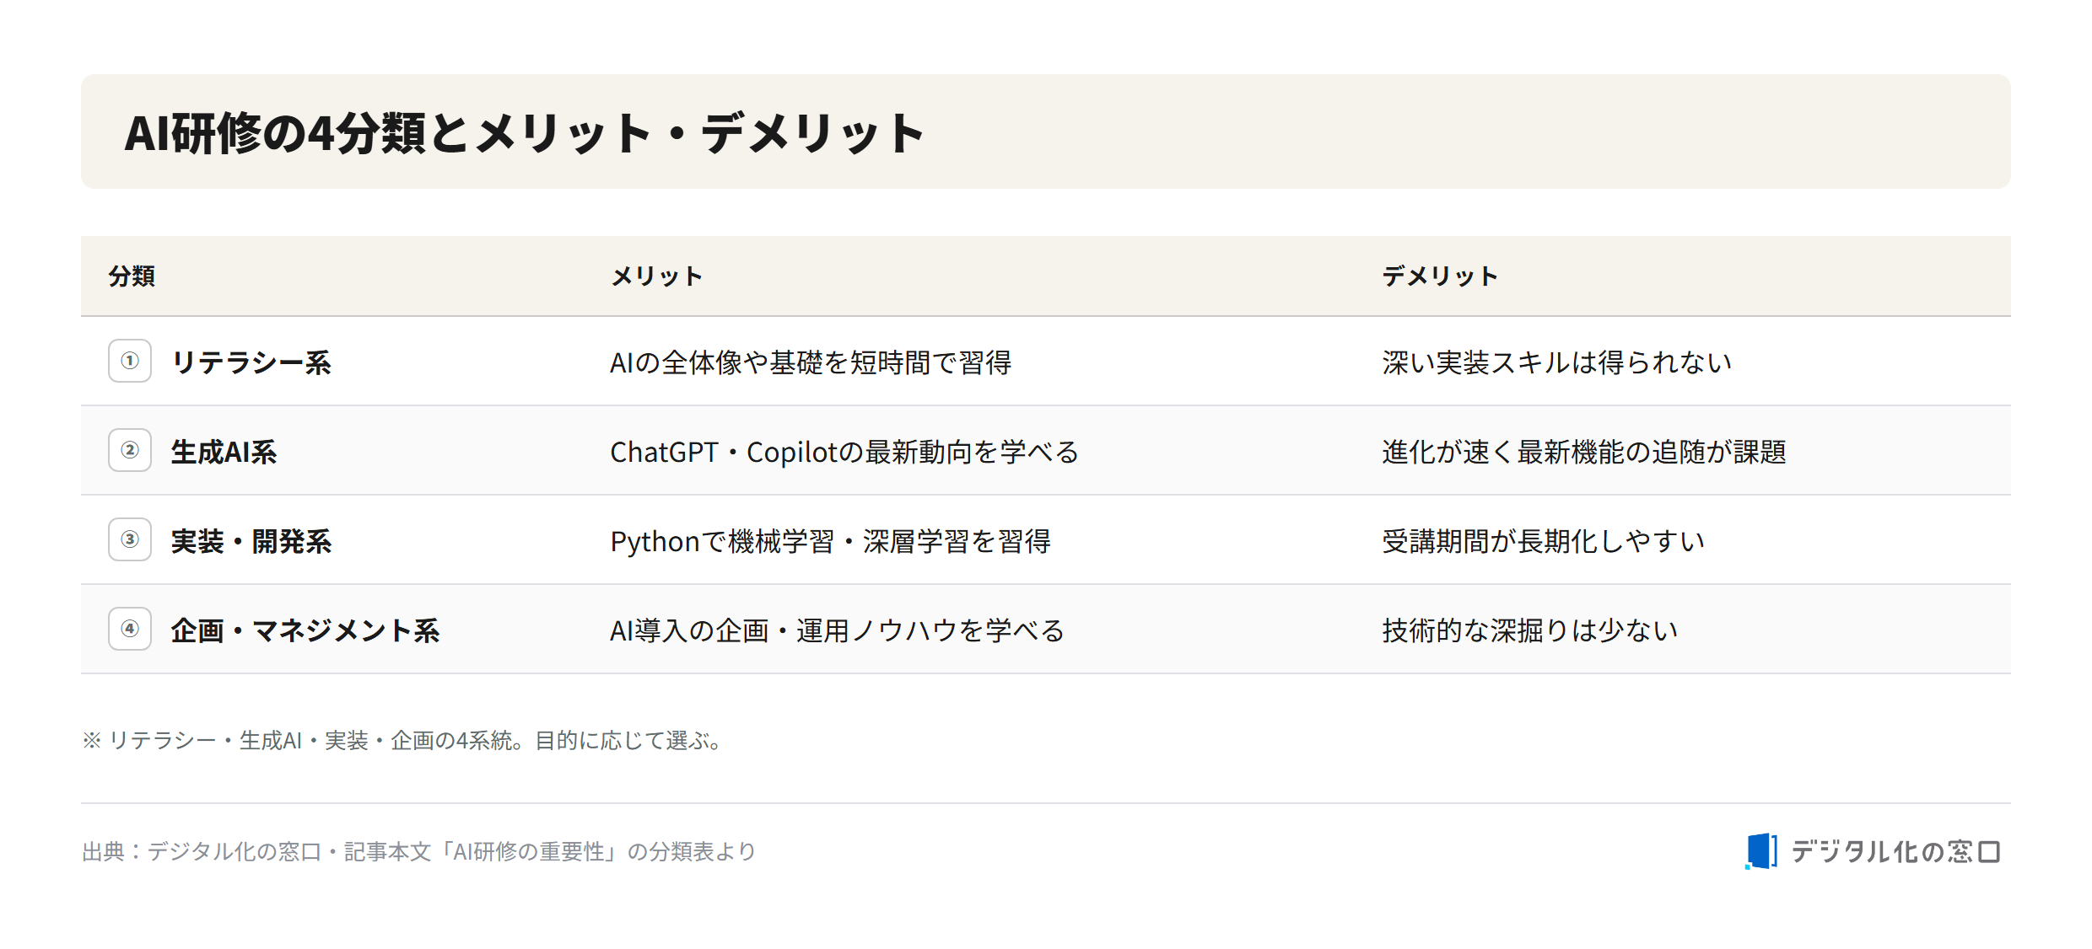Click the デメリット column header
The image size is (2092, 949).
[1440, 276]
